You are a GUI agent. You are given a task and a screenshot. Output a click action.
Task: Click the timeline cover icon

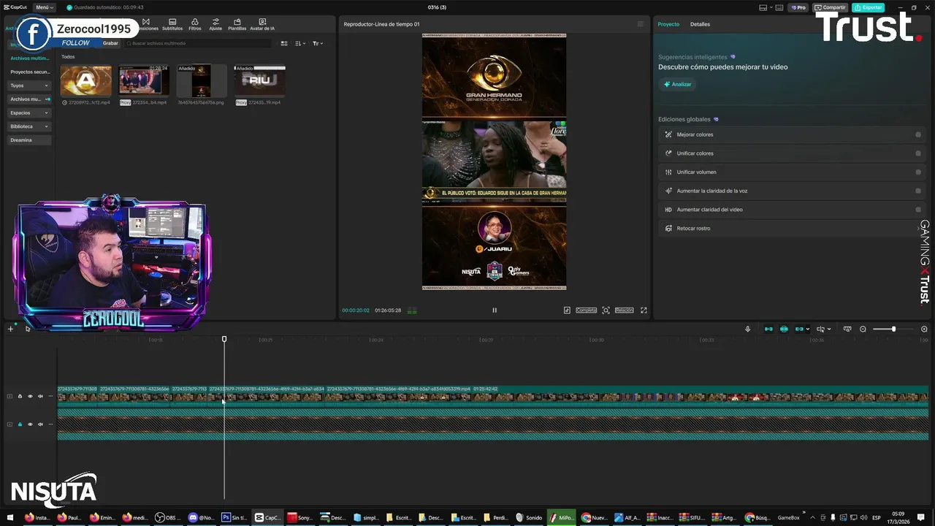847,329
